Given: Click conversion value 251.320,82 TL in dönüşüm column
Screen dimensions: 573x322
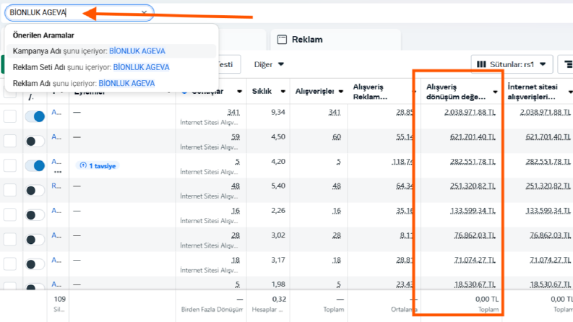Looking at the screenshot, I should click(473, 186).
